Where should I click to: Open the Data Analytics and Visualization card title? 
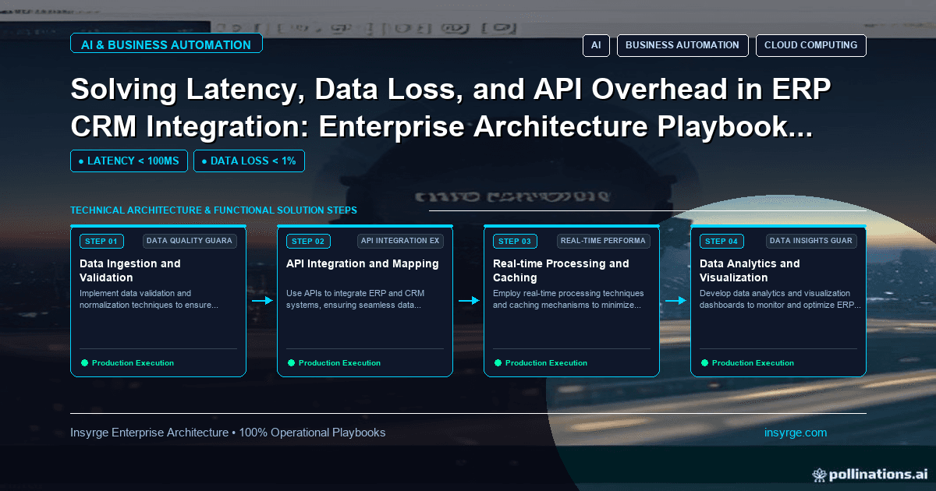click(750, 270)
